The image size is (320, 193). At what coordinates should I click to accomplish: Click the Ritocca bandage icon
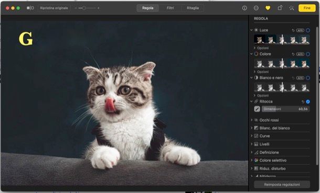(256, 101)
